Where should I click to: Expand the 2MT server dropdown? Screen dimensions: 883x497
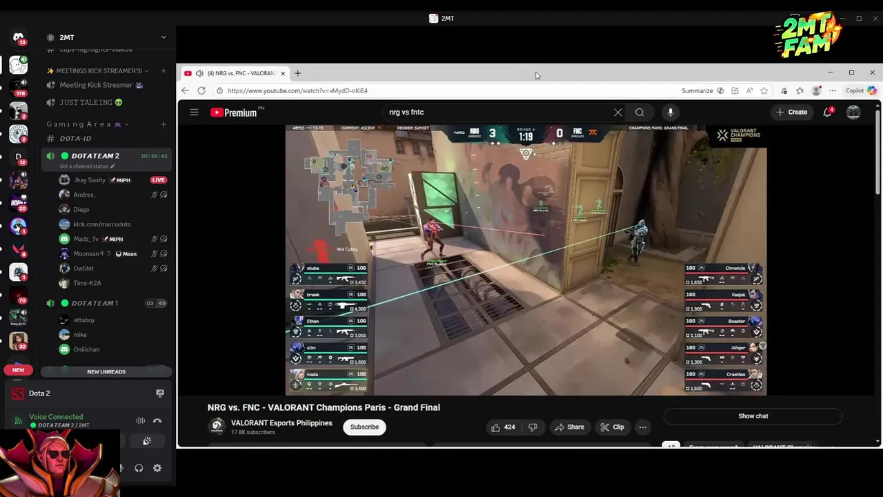(x=163, y=37)
